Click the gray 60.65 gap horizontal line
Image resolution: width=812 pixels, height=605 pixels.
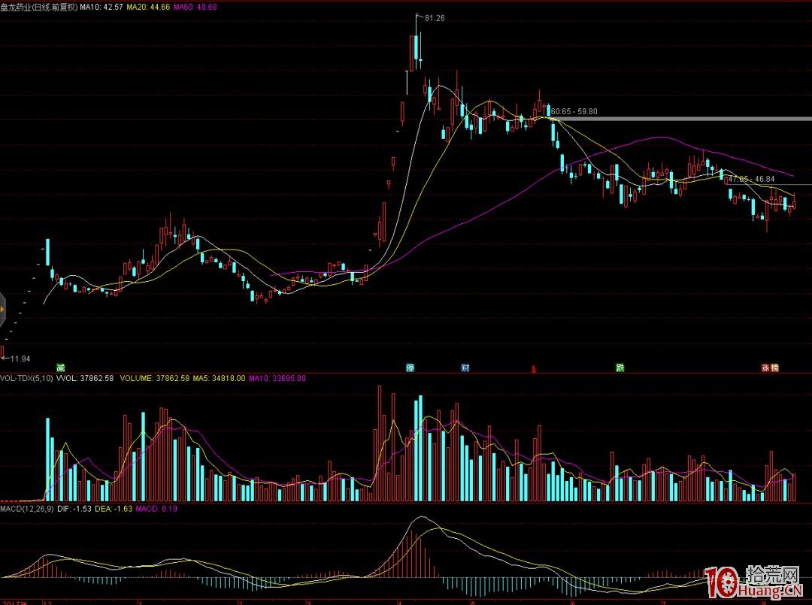(681, 119)
